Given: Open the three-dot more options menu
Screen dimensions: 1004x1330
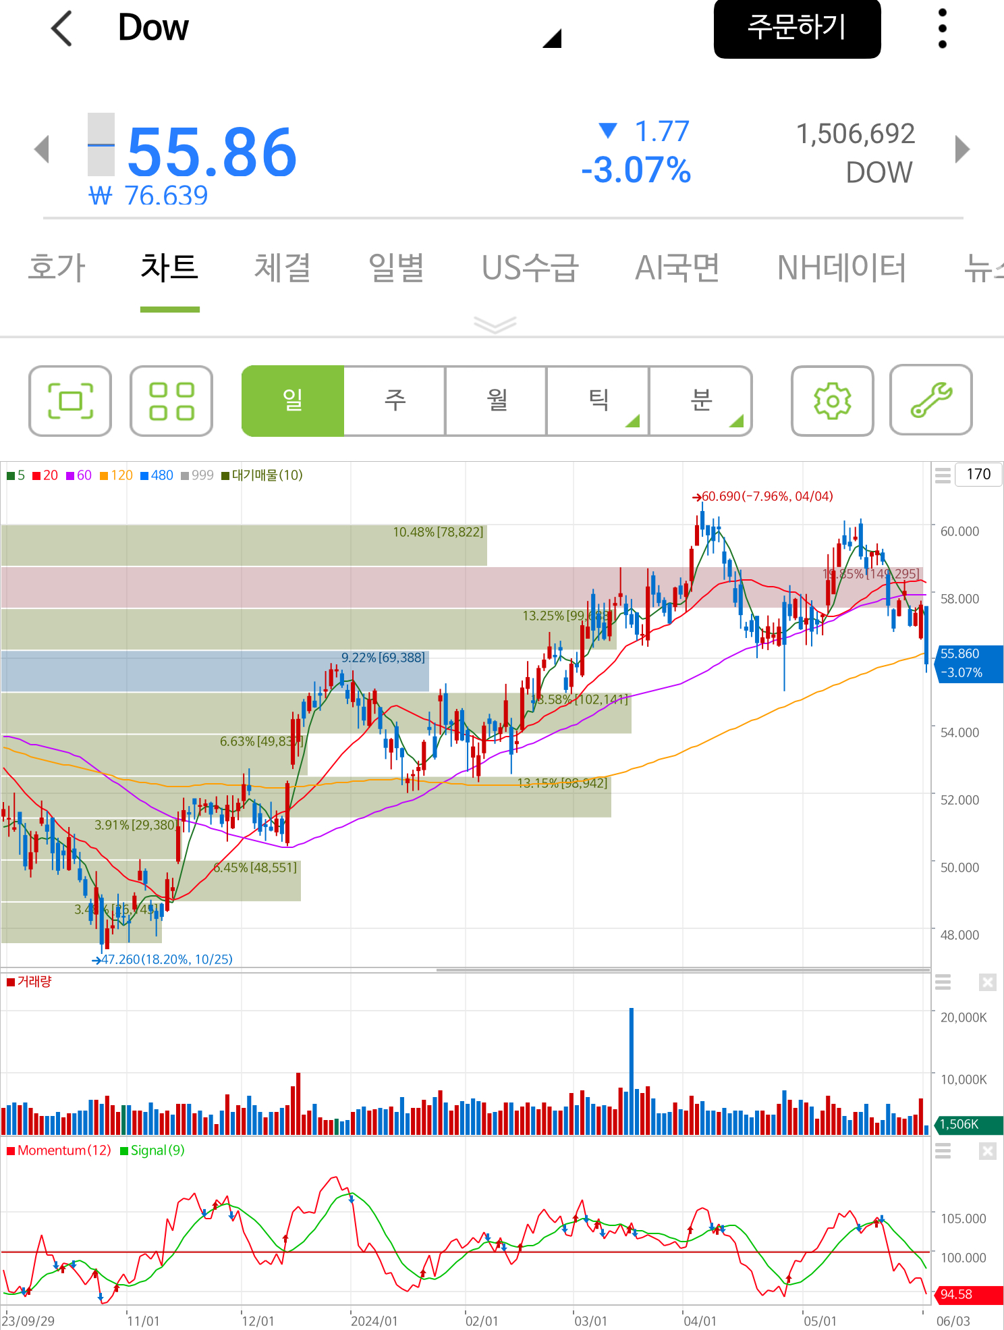Looking at the screenshot, I should coord(943,28).
